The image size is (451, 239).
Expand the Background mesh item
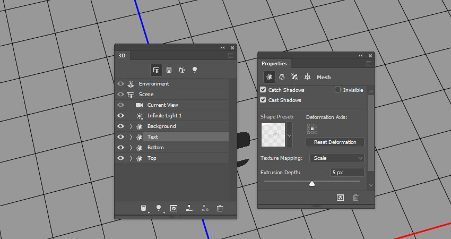(131, 126)
